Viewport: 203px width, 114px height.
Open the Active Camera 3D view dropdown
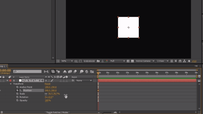click(x=145, y=61)
